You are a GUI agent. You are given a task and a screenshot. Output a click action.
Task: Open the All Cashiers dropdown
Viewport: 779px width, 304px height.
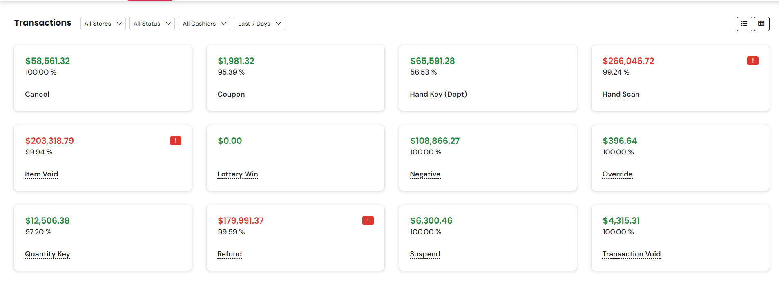coord(204,24)
